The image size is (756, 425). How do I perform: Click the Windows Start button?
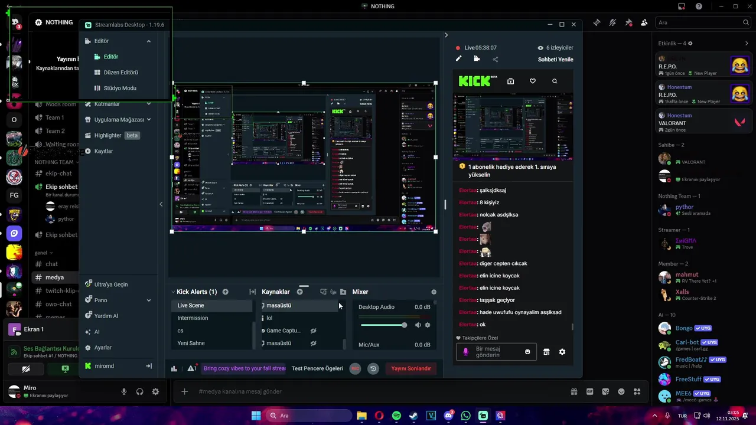(256, 416)
